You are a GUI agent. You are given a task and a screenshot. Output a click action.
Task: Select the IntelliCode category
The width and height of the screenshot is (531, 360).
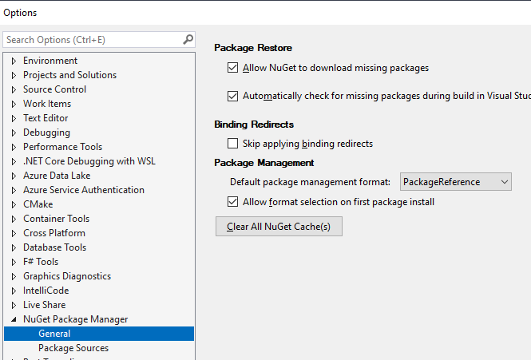[46, 291]
